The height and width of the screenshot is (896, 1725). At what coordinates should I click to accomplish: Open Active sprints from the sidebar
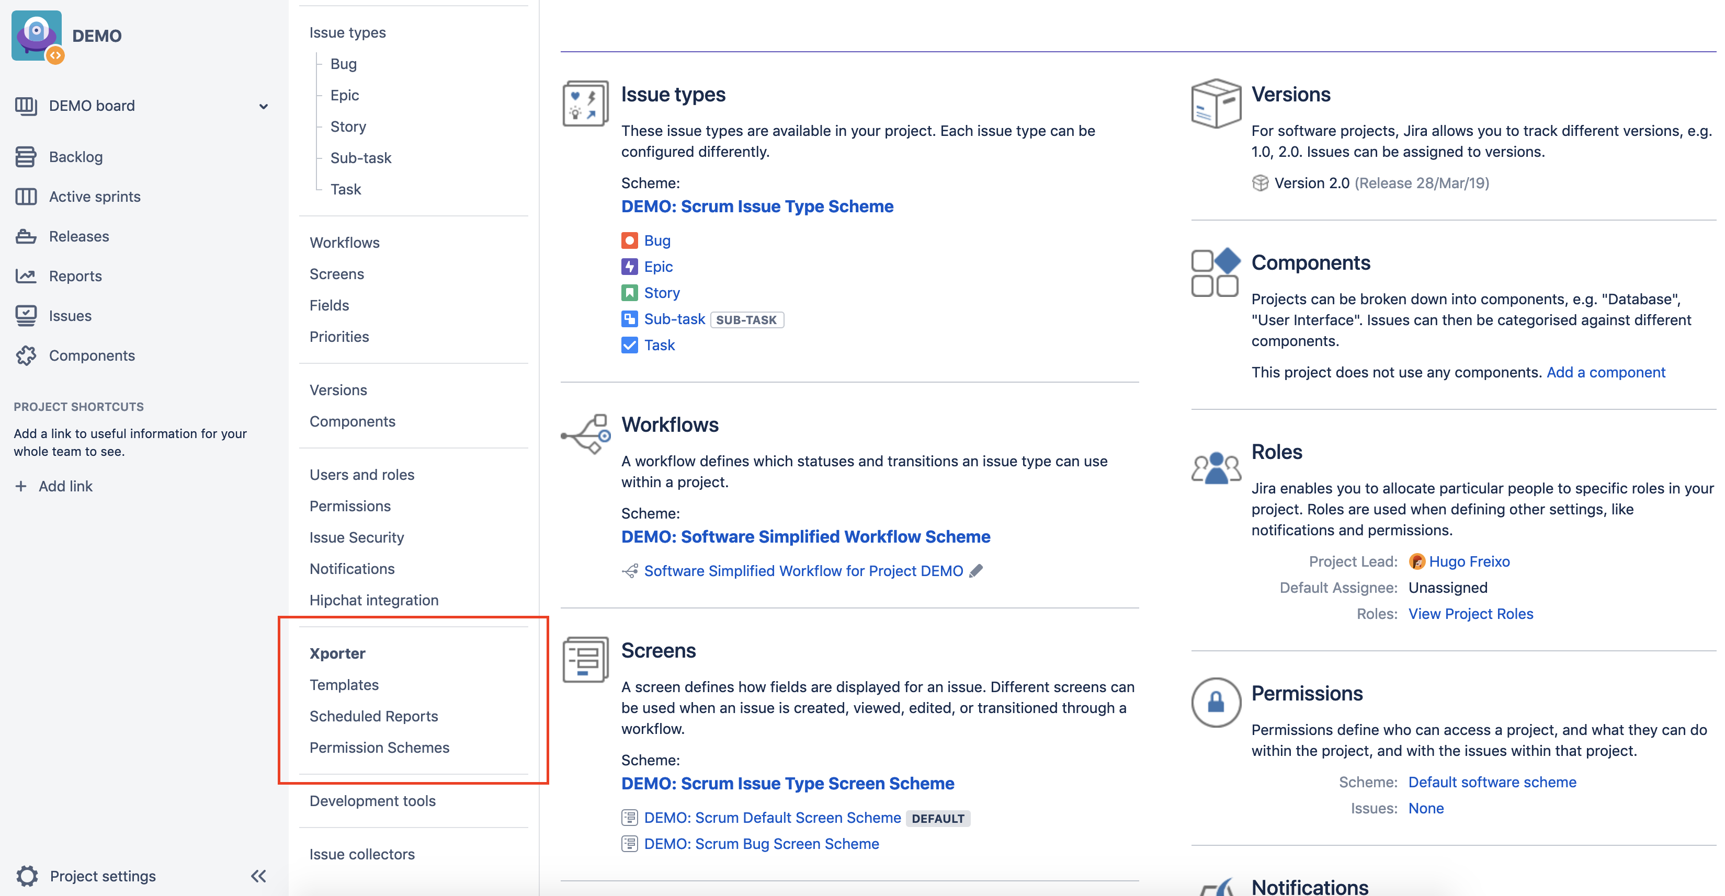(x=95, y=197)
